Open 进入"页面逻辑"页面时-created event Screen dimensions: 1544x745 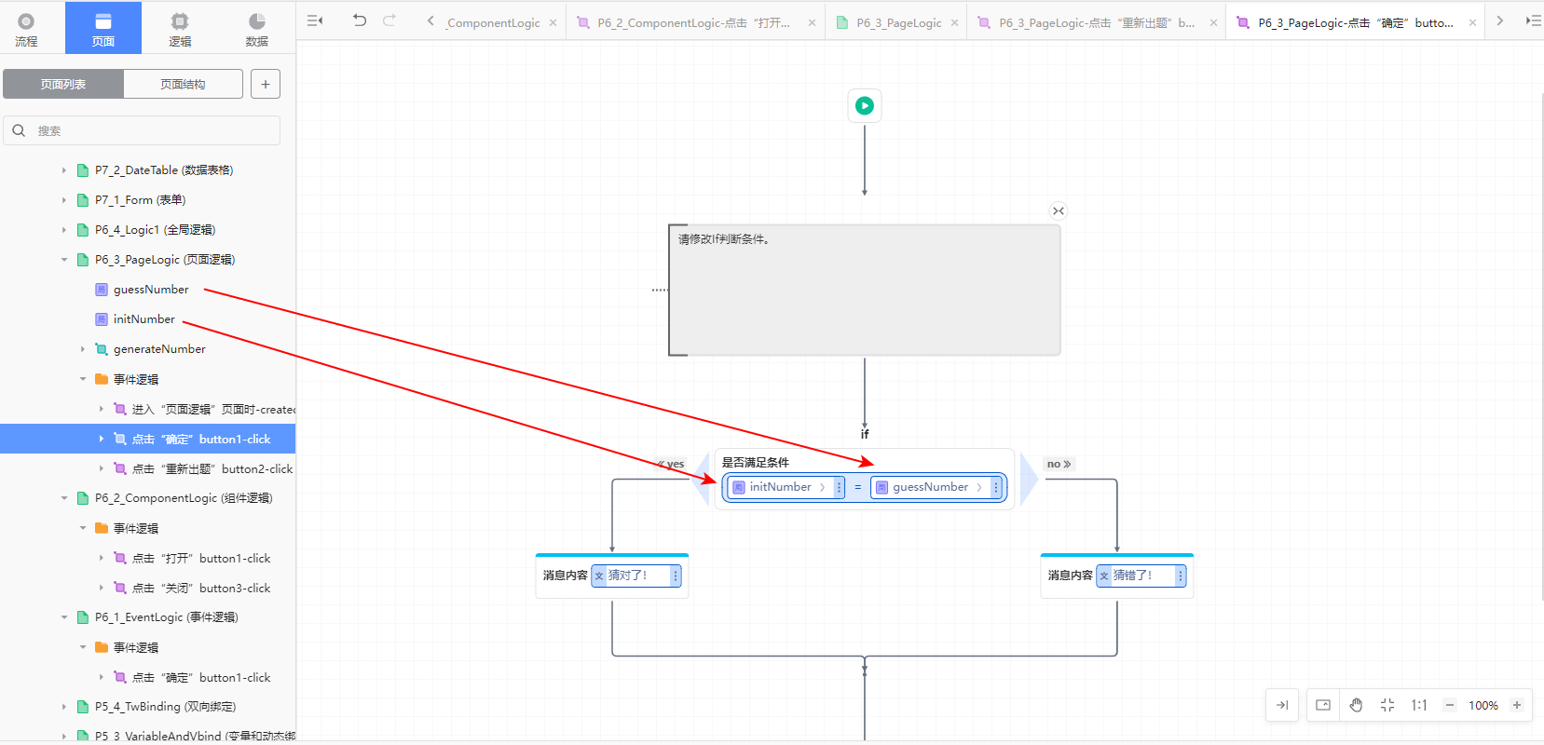point(213,409)
